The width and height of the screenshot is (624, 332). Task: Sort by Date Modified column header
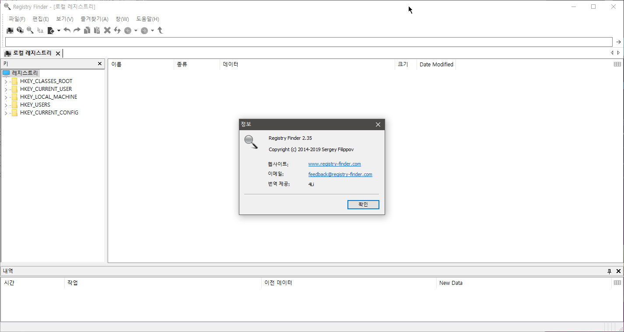[436, 64]
